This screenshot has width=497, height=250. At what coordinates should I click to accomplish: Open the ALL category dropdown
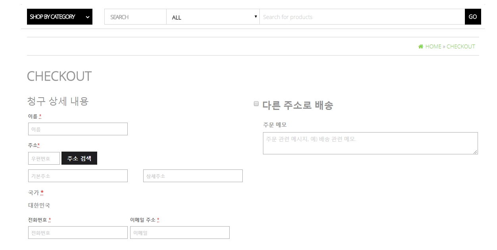[x=213, y=17]
